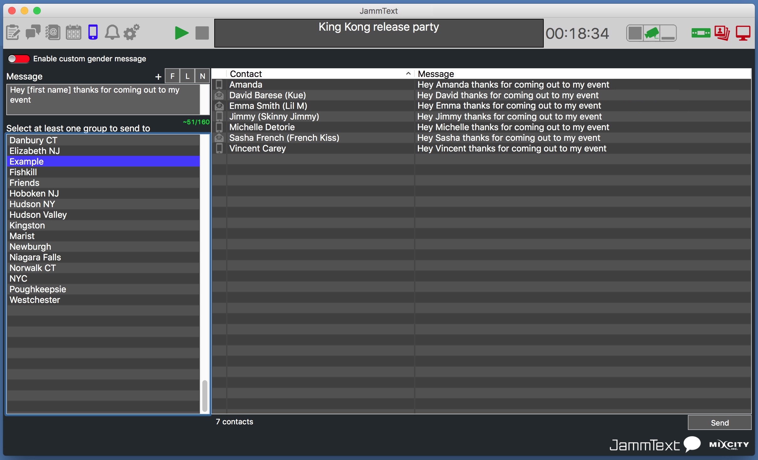
Task: Click the plus button beside Message
Action: tap(158, 77)
